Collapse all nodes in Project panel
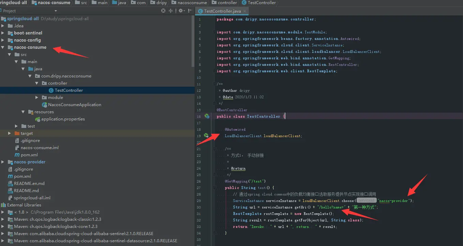 click(171, 11)
